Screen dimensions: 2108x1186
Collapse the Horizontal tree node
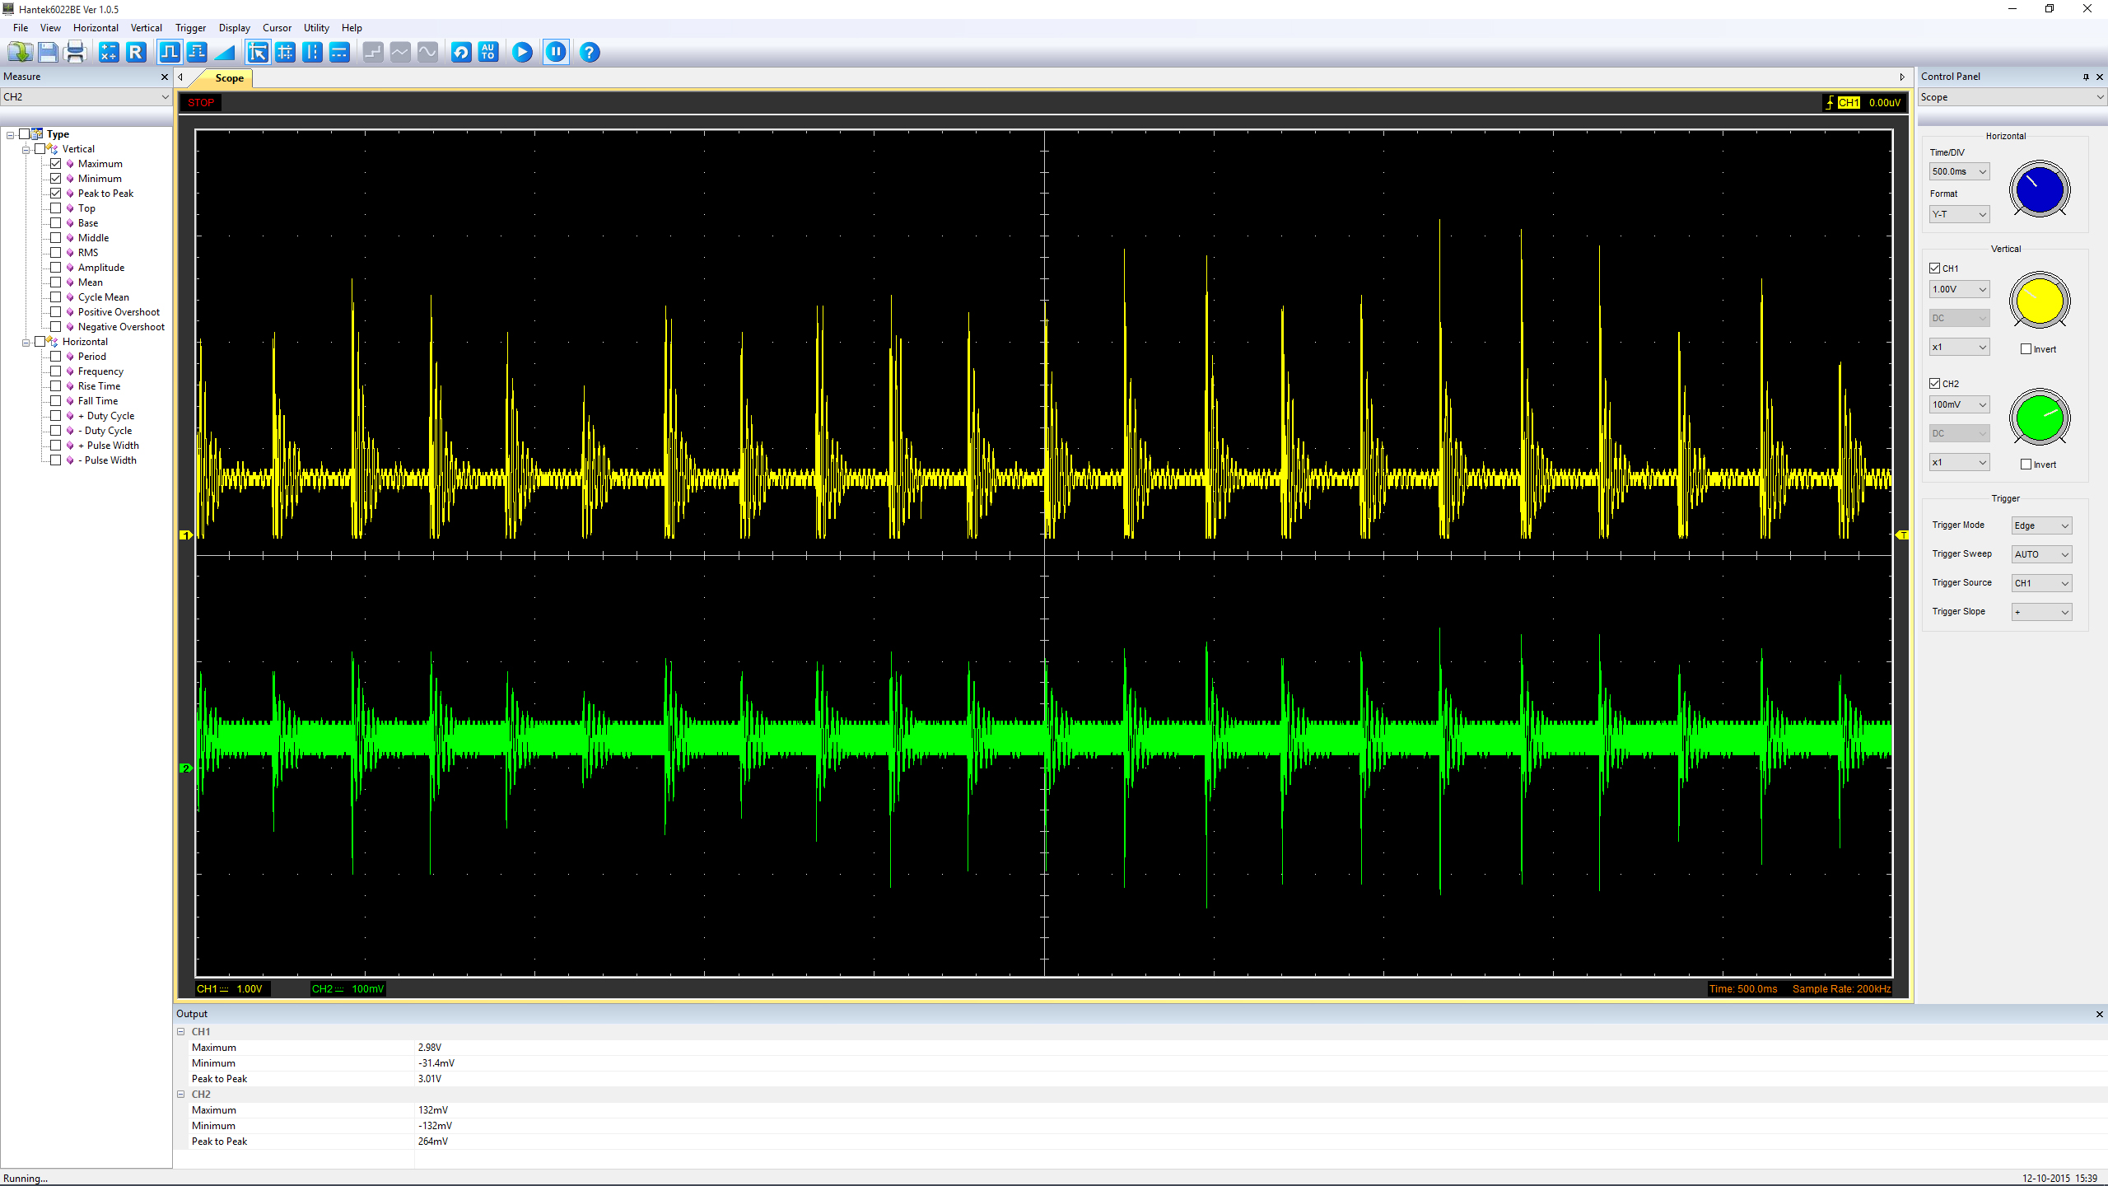[26, 342]
